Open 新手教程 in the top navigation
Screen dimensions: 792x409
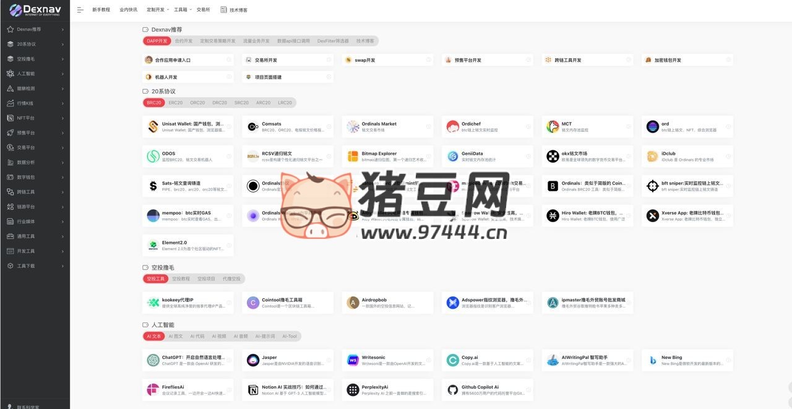101,10
